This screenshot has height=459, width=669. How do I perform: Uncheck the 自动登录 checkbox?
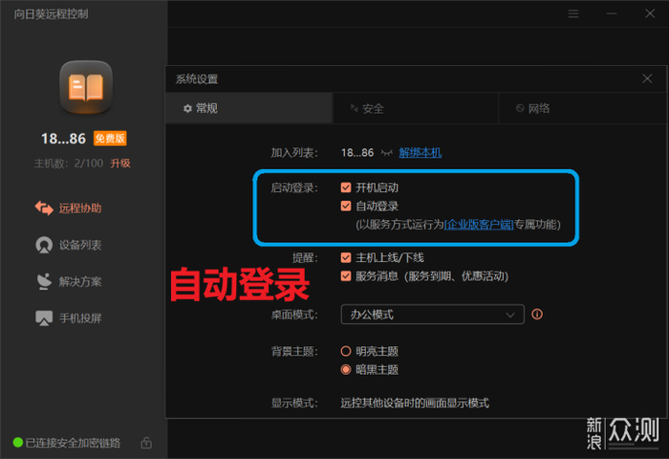346,207
